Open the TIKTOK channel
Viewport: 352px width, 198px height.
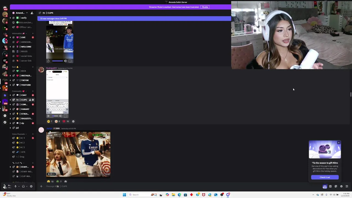pos(23,80)
